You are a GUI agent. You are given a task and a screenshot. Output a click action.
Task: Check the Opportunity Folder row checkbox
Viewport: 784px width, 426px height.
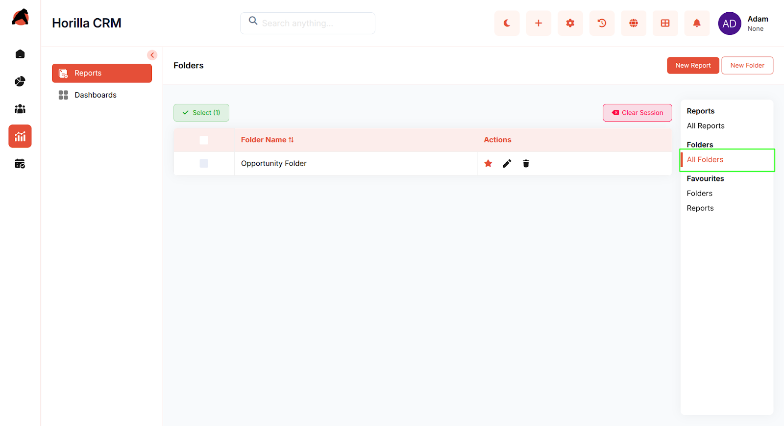point(204,164)
